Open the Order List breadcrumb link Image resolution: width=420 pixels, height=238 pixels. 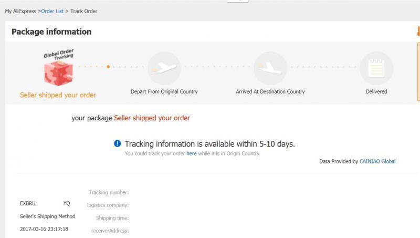pyautogui.click(x=52, y=11)
